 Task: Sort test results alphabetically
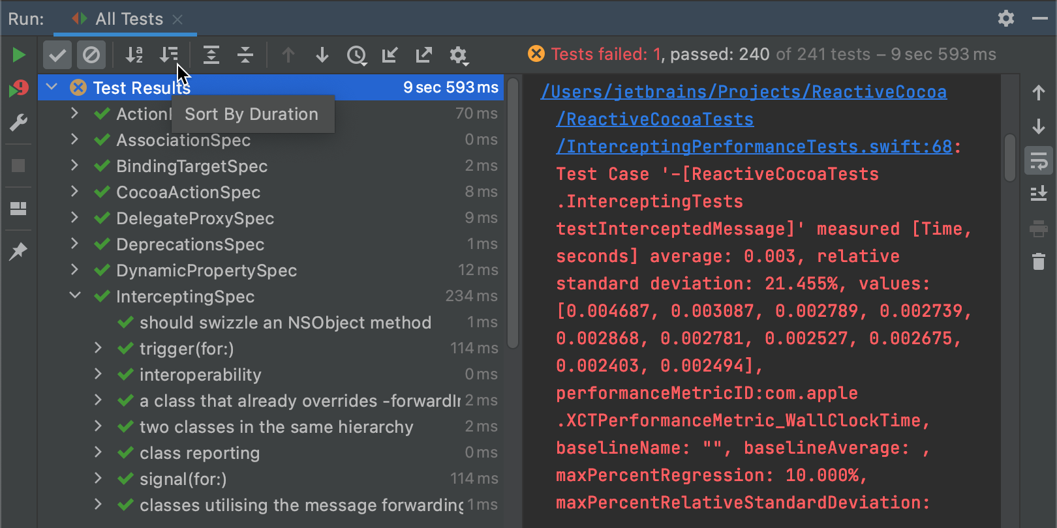(x=134, y=55)
